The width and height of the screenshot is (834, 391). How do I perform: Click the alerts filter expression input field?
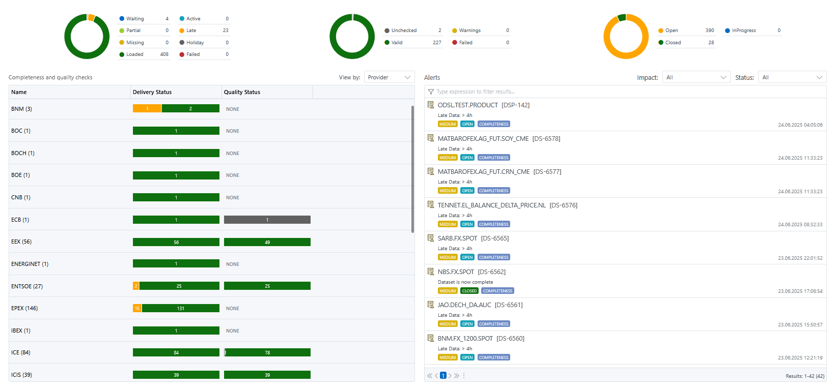(x=626, y=92)
